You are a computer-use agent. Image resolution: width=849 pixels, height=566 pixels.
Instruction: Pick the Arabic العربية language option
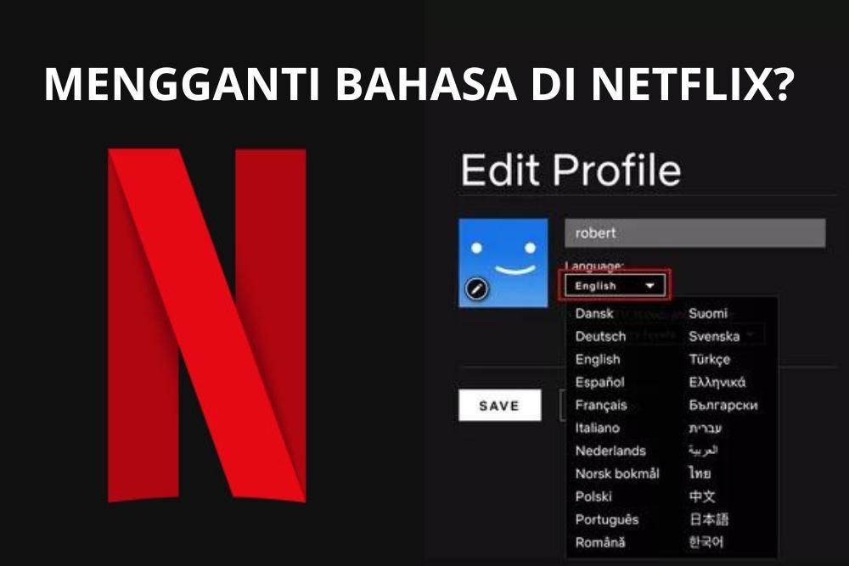coord(703,451)
